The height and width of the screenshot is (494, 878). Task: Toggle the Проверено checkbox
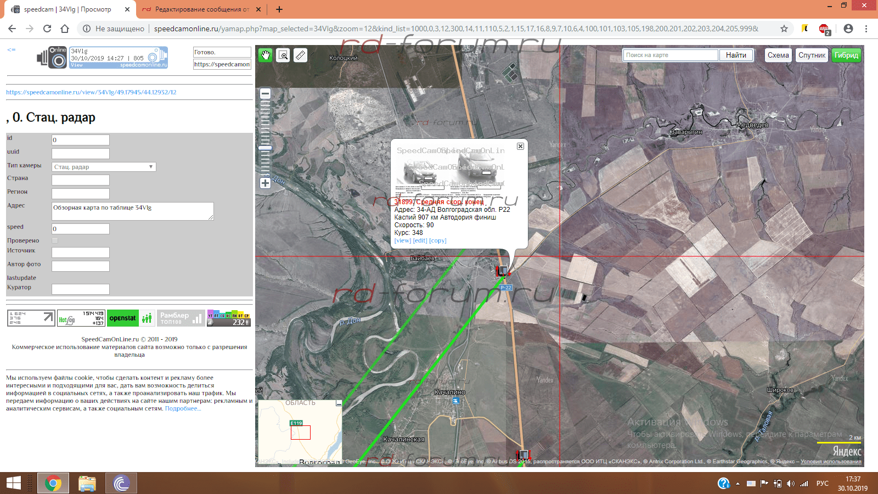(55, 240)
